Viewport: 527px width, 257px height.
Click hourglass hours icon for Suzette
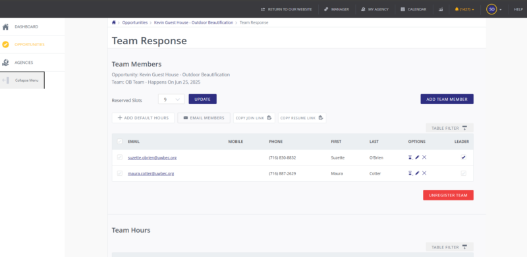coord(410,157)
